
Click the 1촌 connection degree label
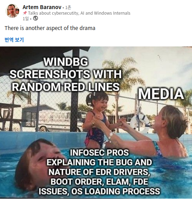pyautogui.click(x=68, y=7)
